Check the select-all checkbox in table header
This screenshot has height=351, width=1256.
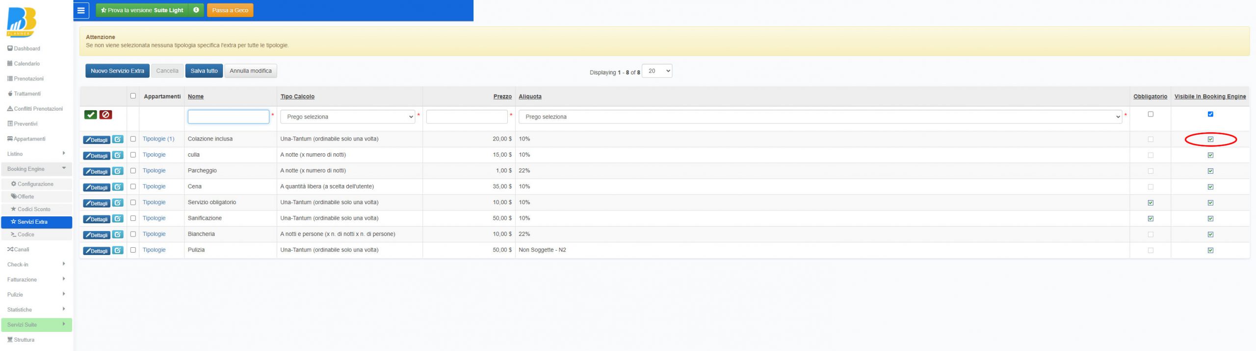coord(133,96)
